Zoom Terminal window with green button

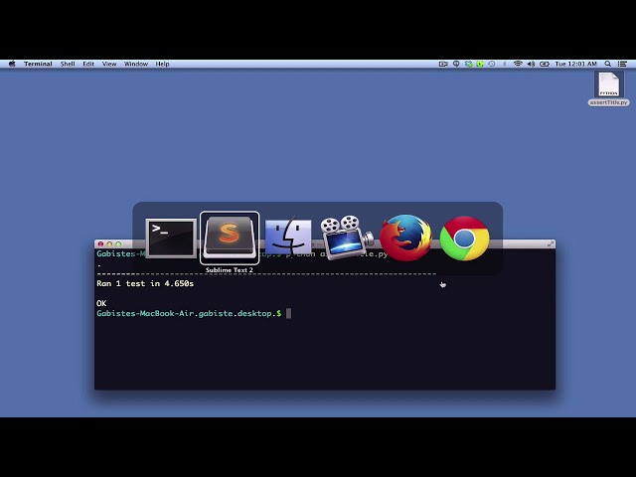tap(118, 243)
